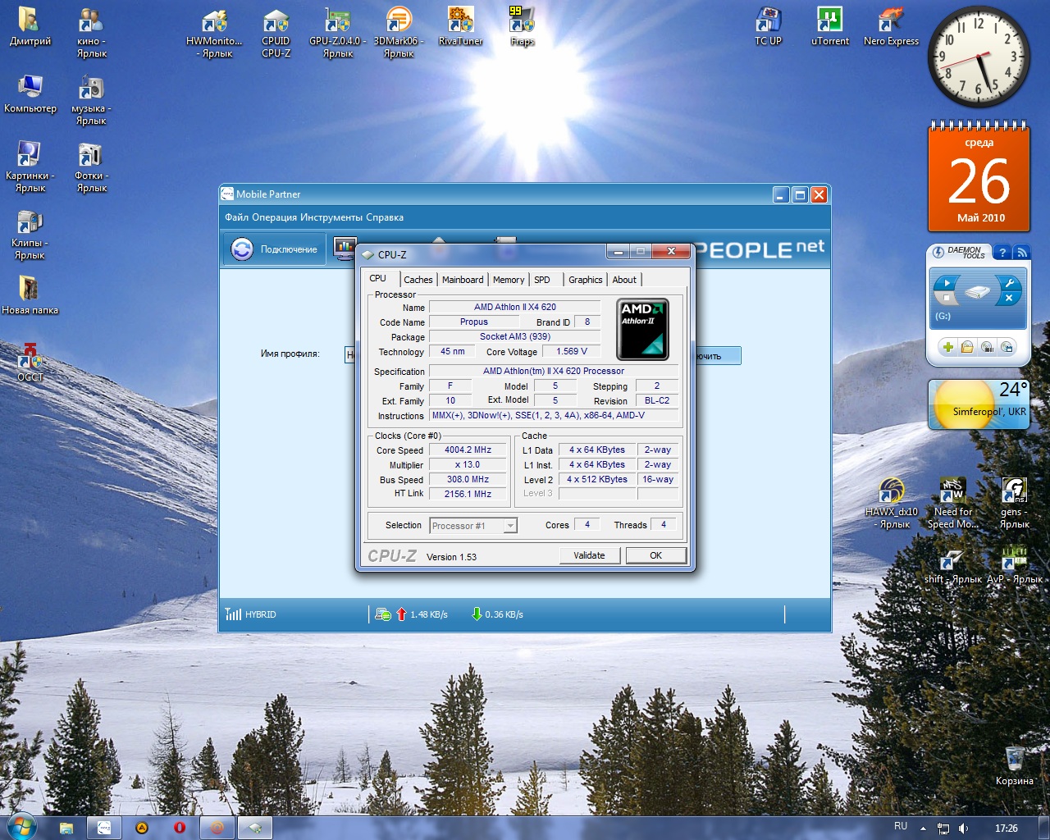Show hidden tray icons arrow
Screen dimensions: 1050x840
(x=923, y=829)
